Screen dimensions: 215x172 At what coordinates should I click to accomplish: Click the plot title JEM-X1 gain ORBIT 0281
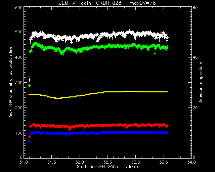(x=92, y=3)
